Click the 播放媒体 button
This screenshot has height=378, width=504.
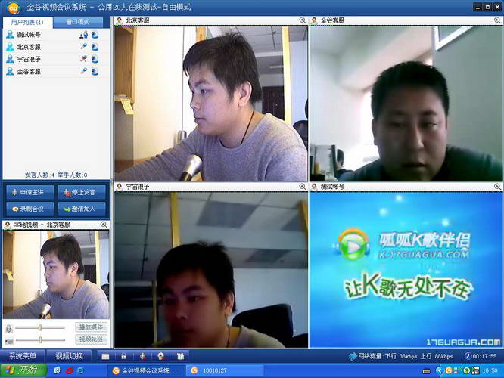pos(92,327)
